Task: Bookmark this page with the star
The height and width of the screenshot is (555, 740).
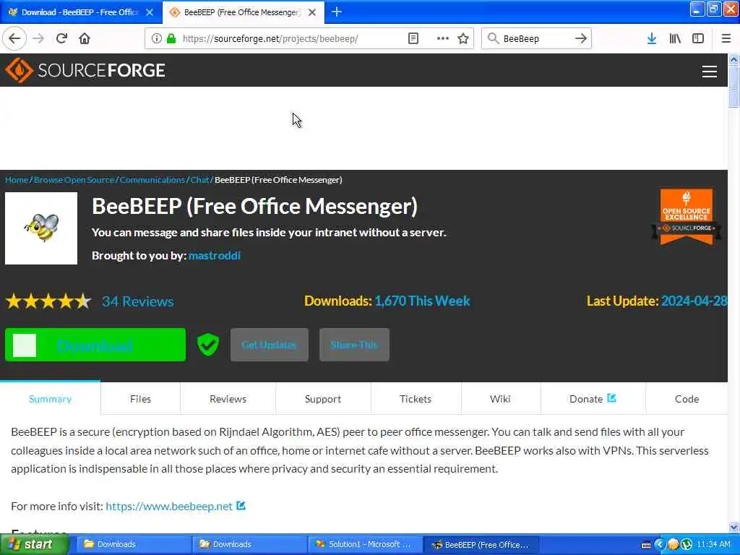Action: pos(463,38)
